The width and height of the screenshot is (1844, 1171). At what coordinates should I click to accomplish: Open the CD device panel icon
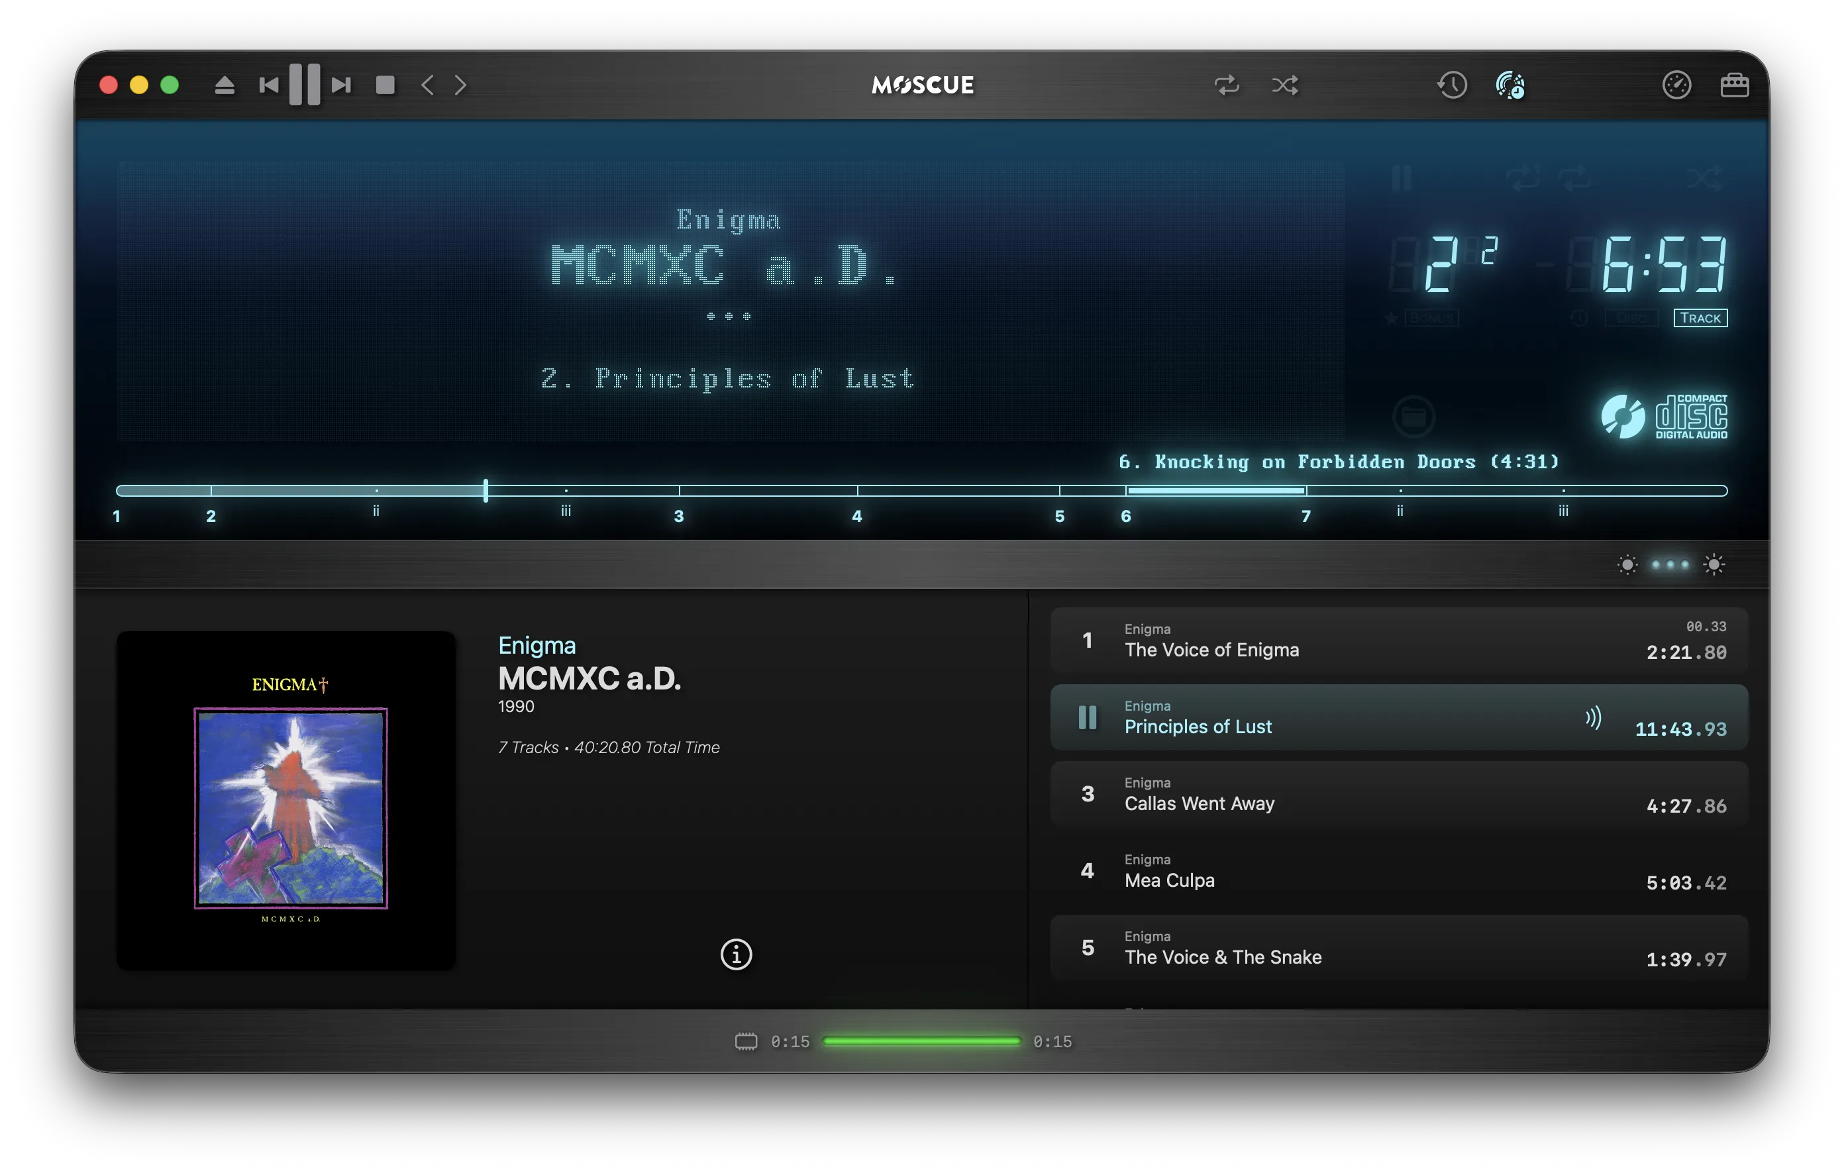point(1736,85)
